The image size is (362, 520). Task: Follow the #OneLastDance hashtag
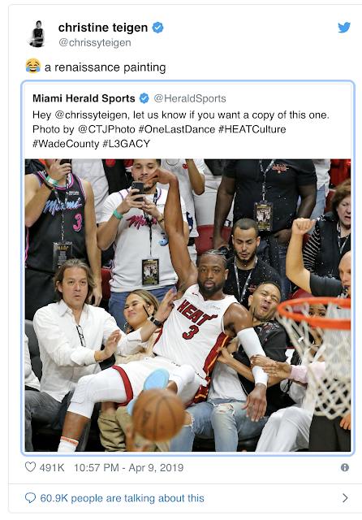tap(176, 129)
